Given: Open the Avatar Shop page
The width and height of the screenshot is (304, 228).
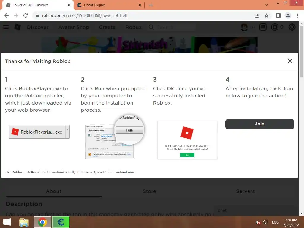Looking at the screenshot, I should [74, 27].
